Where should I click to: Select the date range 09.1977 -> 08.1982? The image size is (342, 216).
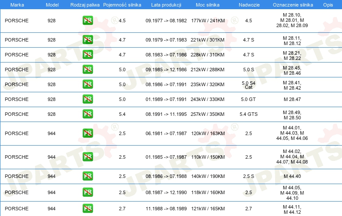[166, 21]
